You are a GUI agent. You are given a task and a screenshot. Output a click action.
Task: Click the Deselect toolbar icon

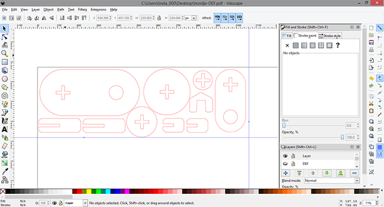point(18,18)
